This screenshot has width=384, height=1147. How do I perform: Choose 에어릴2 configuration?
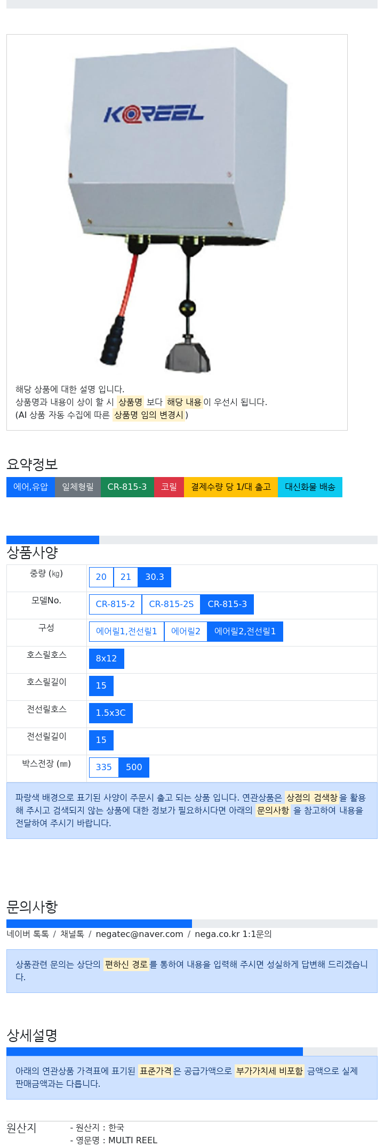click(186, 632)
